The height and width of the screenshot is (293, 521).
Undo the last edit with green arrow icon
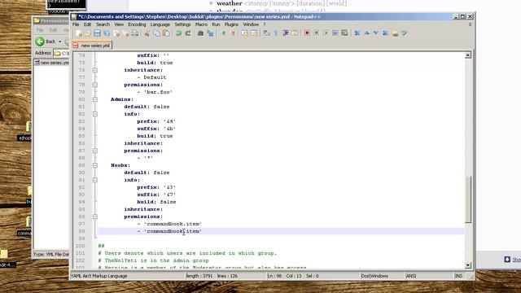[x=178, y=33]
